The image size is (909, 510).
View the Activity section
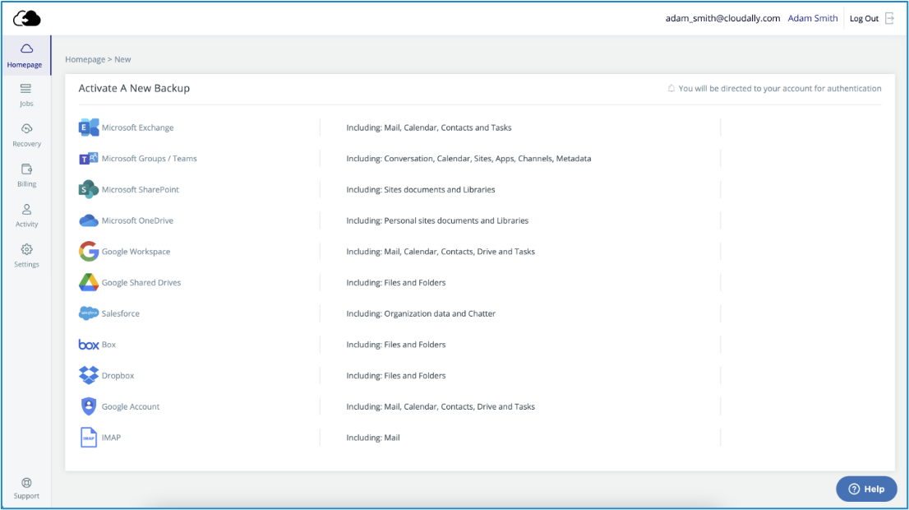click(x=26, y=216)
